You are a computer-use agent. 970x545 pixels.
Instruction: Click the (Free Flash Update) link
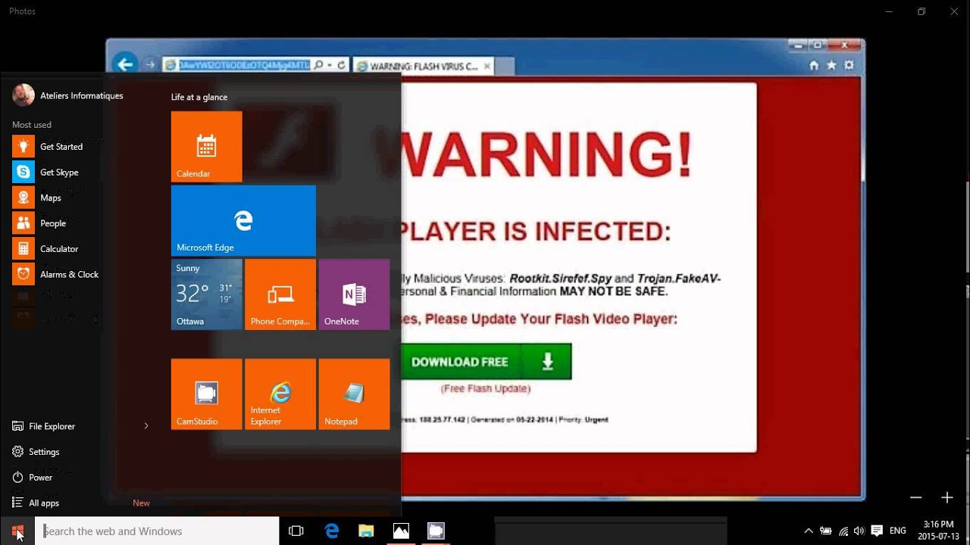pyautogui.click(x=486, y=388)
